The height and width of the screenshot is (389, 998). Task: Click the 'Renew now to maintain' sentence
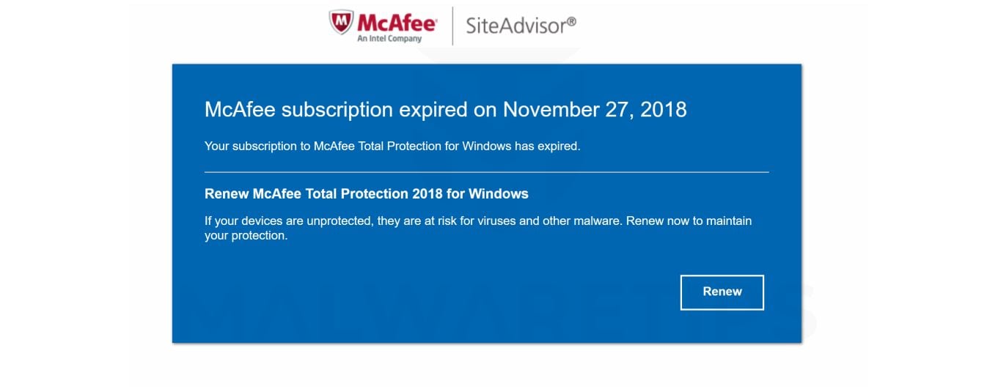688,221
